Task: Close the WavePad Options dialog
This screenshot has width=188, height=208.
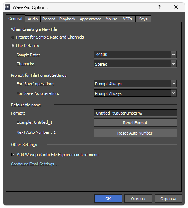Action: tap(176, 7)
